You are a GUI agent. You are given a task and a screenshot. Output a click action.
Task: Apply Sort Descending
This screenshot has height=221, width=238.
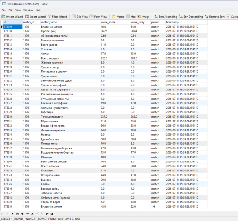pos(191,17)
